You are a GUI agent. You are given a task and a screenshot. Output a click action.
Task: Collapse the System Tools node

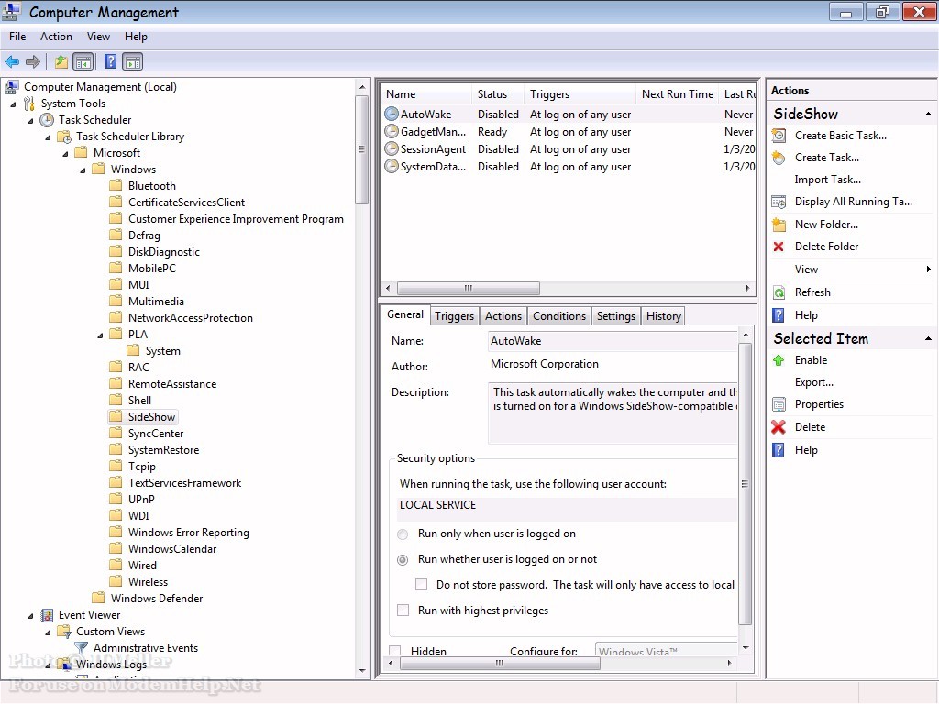point(13,104)
